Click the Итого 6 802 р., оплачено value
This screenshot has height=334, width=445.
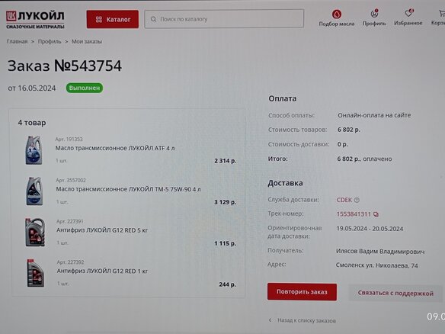[x=364, y=159]
